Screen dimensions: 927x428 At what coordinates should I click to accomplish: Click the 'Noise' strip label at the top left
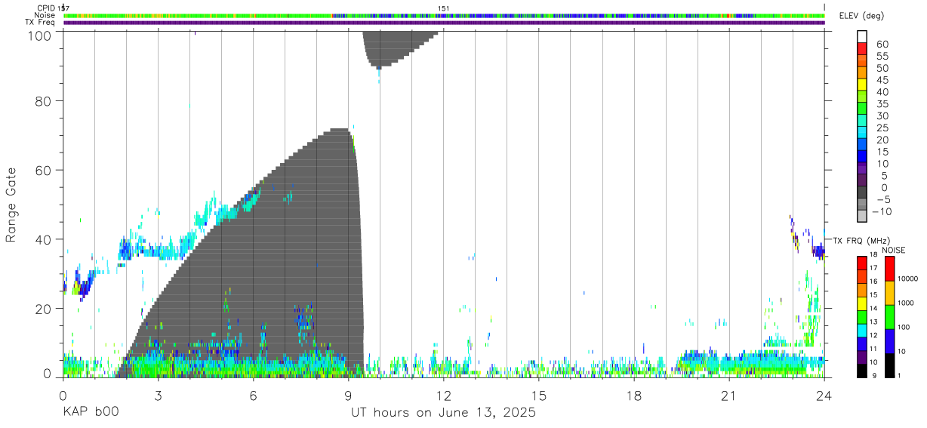(44, 15)
